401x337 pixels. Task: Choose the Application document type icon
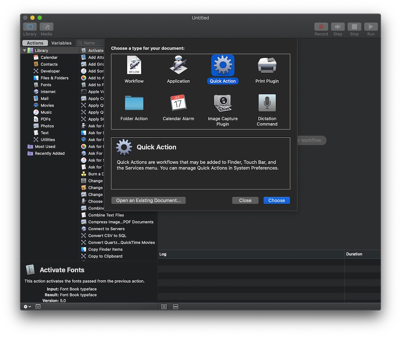pyautogui.click(x=178, y=65)
